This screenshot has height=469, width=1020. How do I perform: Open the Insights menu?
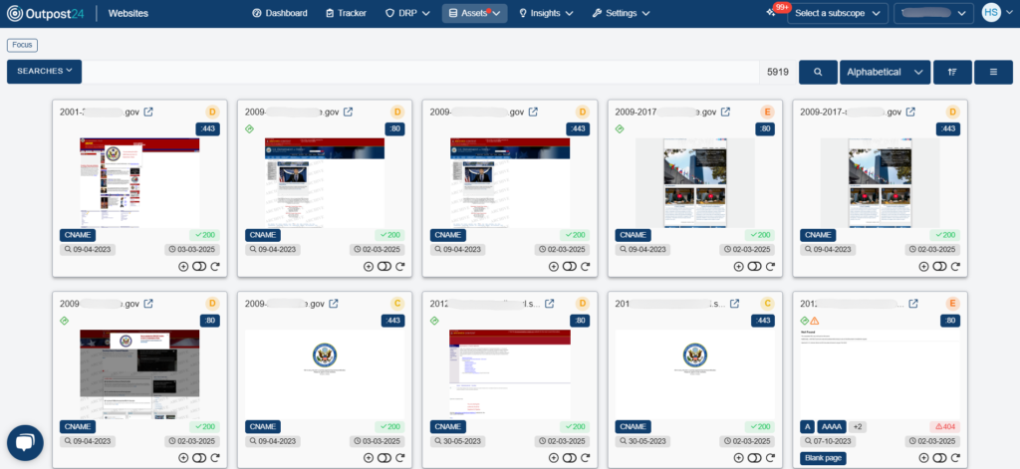[546, 13]
